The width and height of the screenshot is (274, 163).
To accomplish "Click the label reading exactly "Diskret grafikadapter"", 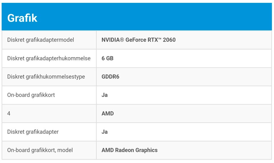I will (x=33, y=132).
